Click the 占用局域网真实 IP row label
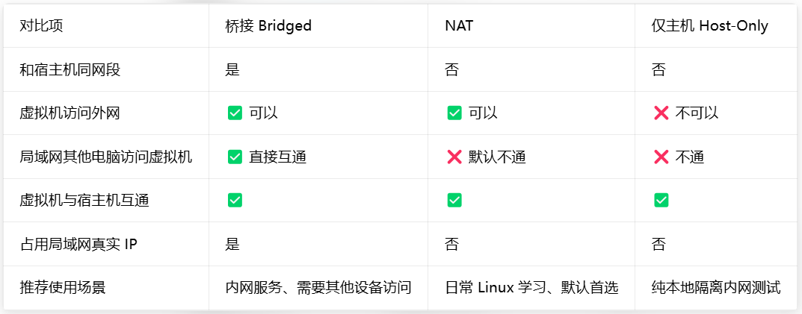802x314 pixels. coord(78,245)
